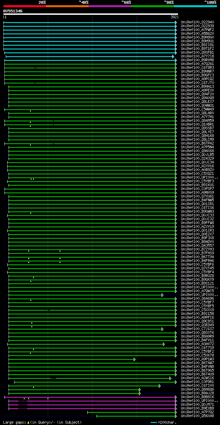
Task: Open hit UniRef100_A7PWF2
Action: tap(197, 30)
